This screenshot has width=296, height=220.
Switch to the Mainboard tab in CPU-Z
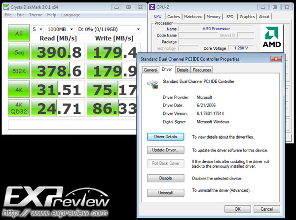point(193,17)
